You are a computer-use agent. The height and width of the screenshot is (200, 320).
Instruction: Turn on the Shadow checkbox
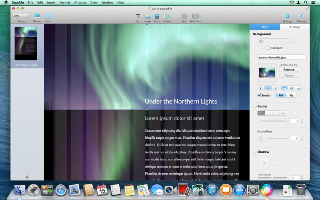pyautogui.click(x=255, y=152)
